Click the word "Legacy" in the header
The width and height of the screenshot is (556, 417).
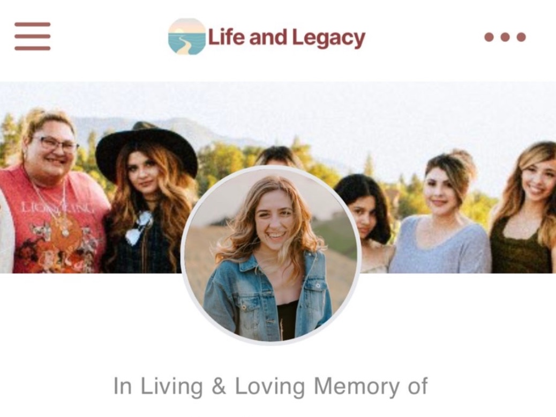[329, 38]
